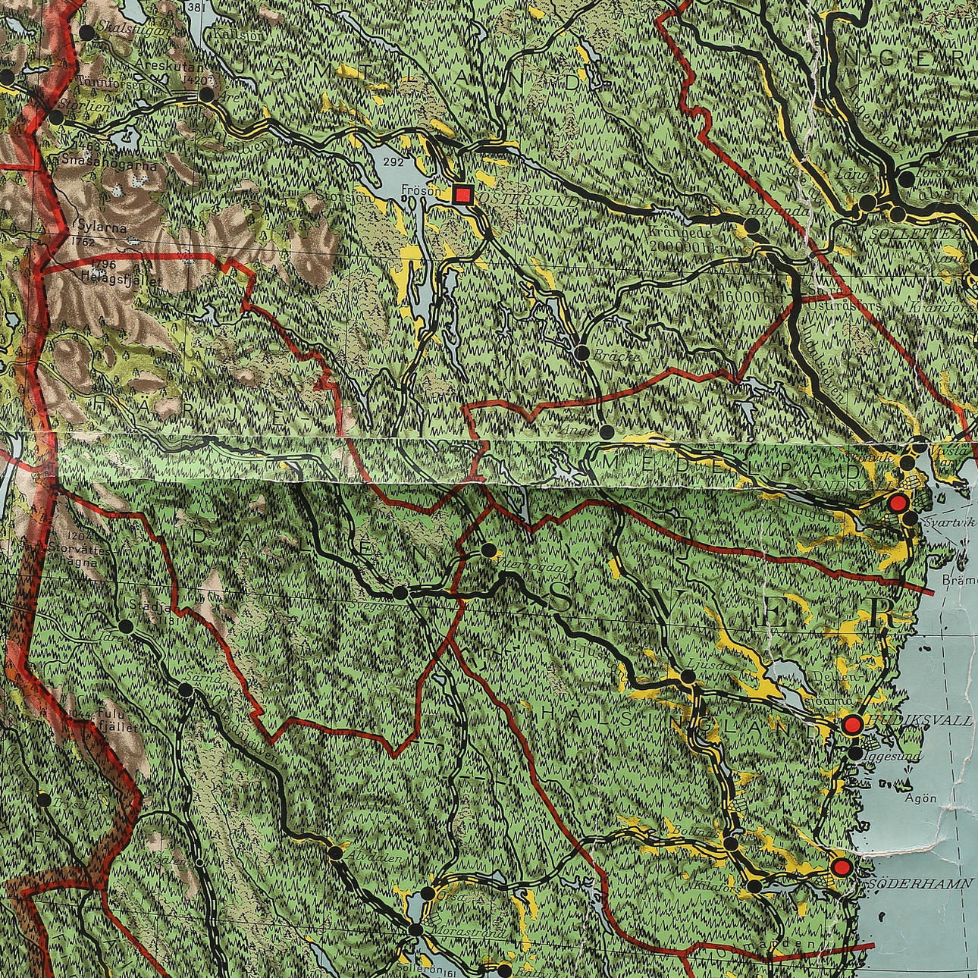Click the Älvdalen town dot marker
Screen dimensions: 978x978
(336, 853)
